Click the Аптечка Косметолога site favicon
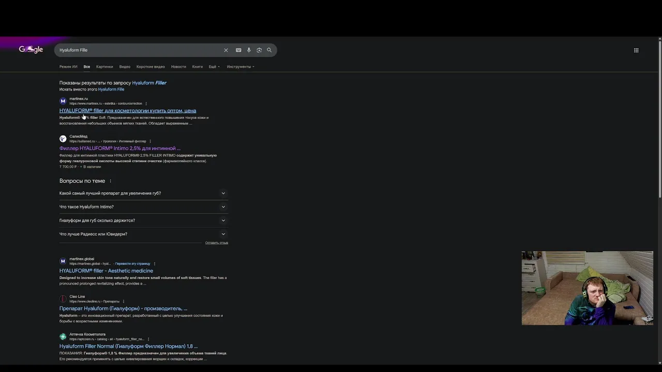Viewport: 662px width, 372px height. 63,336
